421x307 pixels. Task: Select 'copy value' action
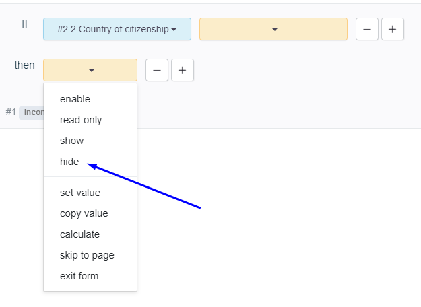pos(84,213)
